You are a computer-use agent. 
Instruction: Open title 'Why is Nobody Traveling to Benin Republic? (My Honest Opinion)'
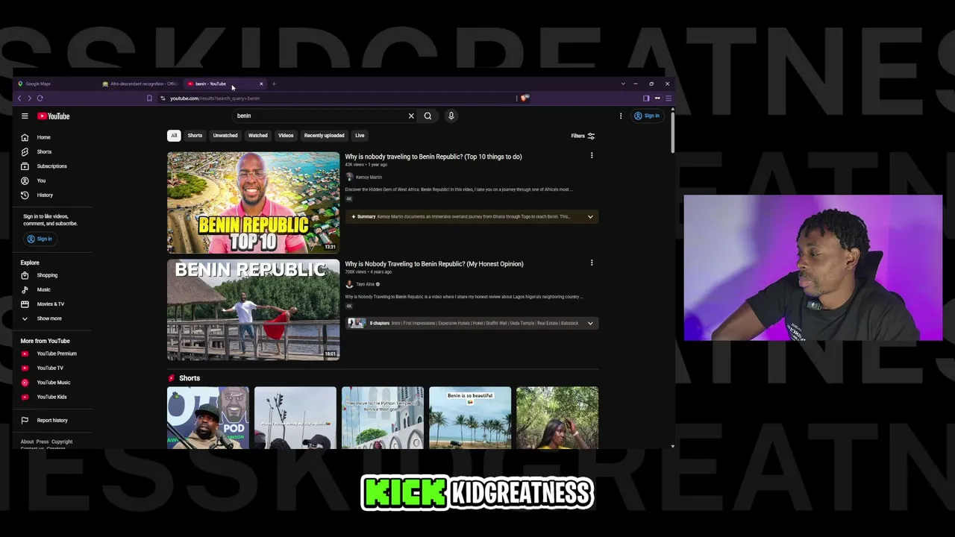434,264
